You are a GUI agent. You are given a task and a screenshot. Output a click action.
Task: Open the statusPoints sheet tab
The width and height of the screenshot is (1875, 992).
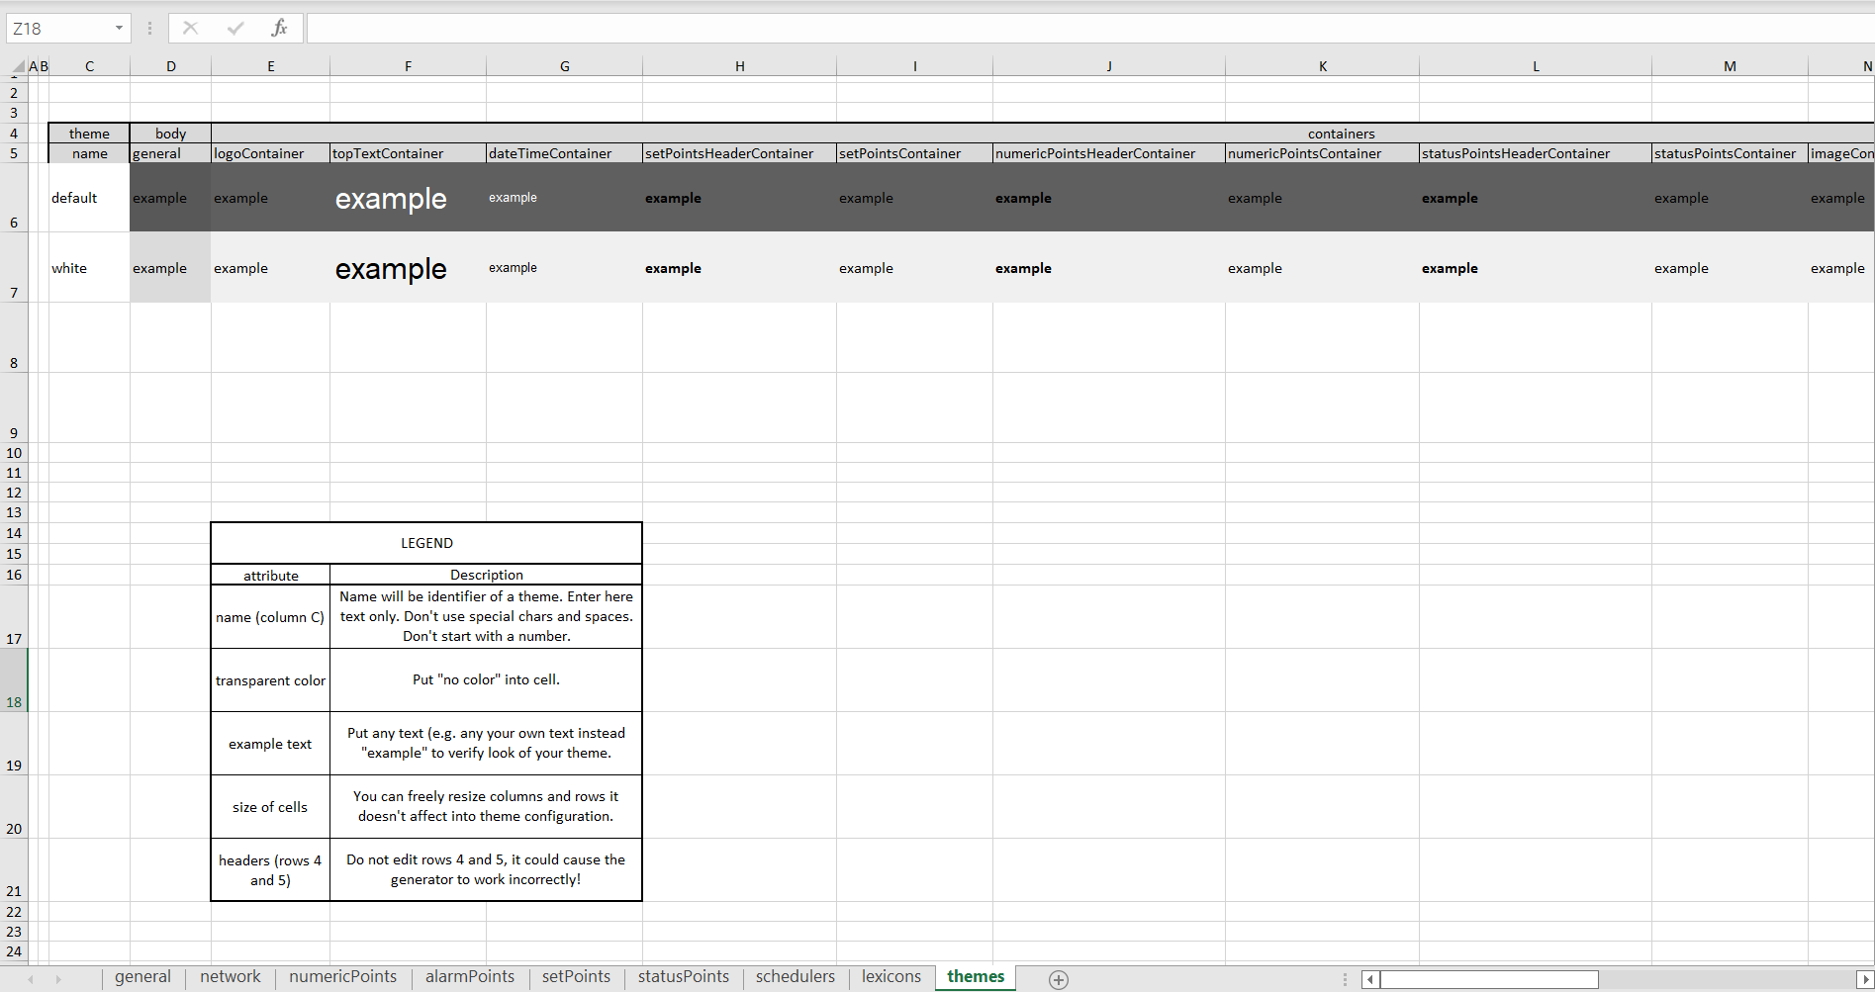[683, 976]
